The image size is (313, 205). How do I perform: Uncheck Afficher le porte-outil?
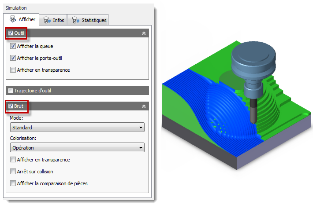click(13, 58)
